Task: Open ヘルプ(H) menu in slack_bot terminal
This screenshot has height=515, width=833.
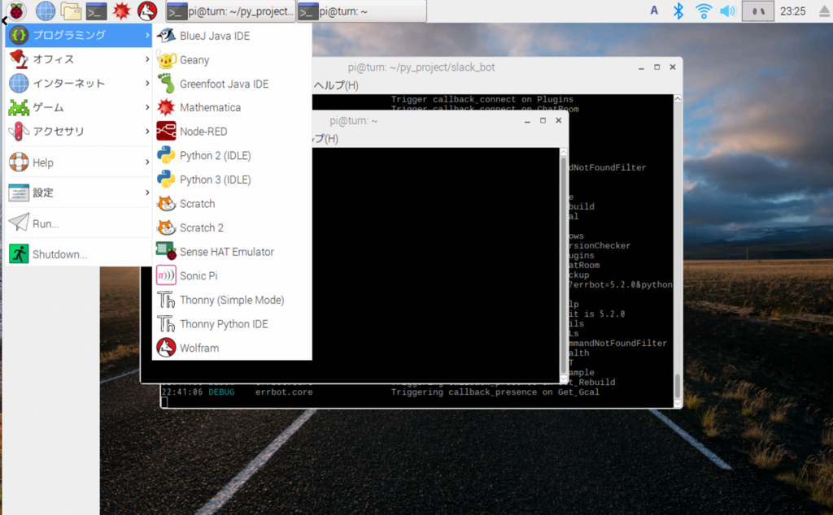Action: coord(336,85)
